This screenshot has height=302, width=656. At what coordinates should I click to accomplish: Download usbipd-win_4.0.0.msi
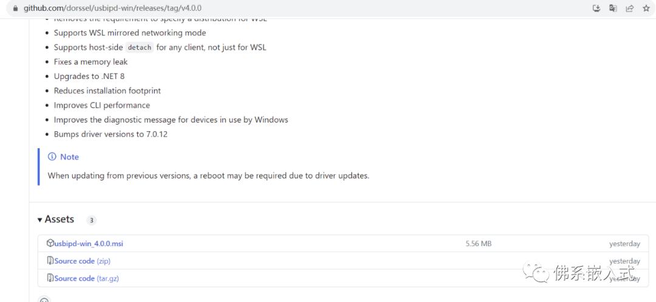click(89, 244)
